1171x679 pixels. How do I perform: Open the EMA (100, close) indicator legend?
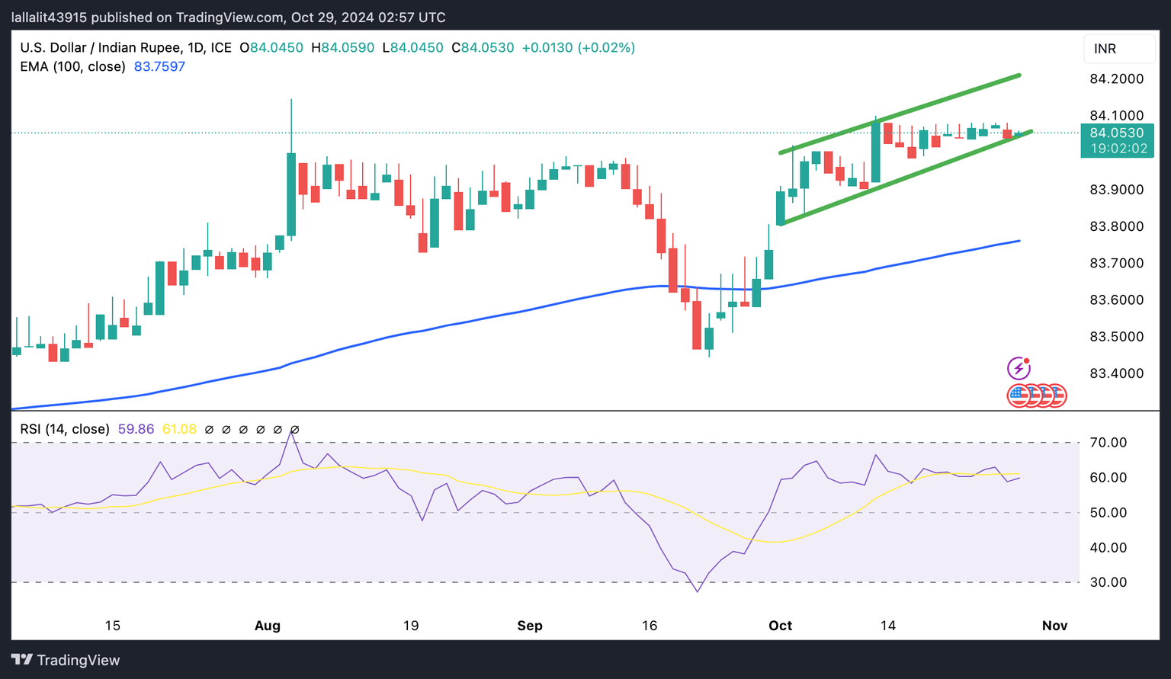click(x=73, y=66)
